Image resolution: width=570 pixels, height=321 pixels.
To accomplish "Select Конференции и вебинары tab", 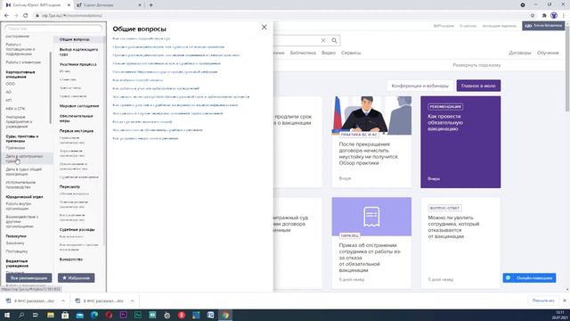I will point(419,86).
